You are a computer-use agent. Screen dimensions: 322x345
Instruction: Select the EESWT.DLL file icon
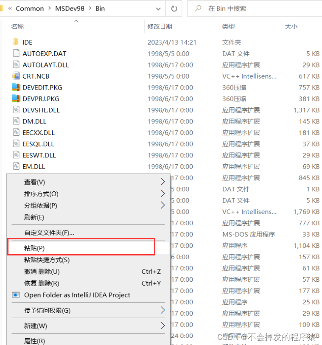(x=16, y=155)
